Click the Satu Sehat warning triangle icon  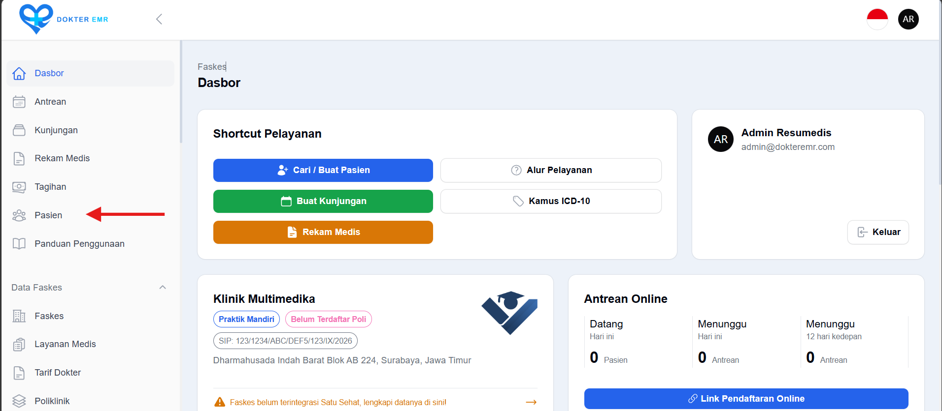[x=220, y=402]
